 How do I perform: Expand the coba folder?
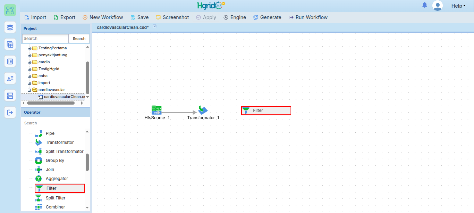(x=29, y=76)
